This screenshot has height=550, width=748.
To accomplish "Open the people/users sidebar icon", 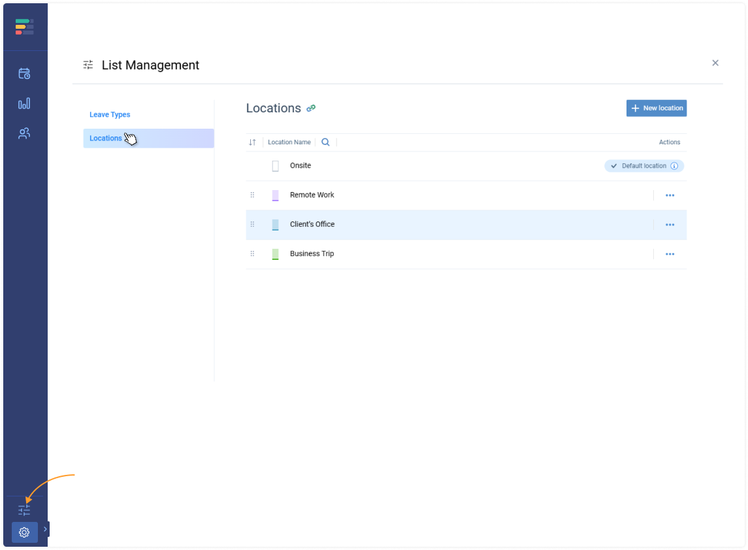I will coord(24,133).
